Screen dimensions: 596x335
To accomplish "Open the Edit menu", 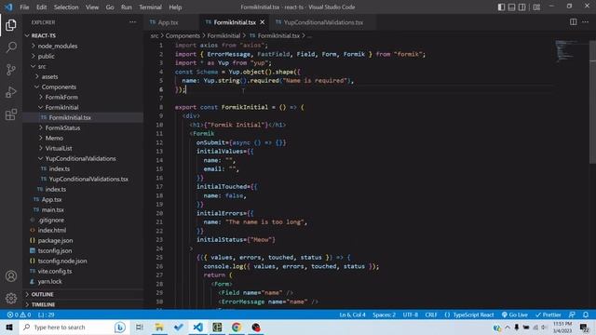I will click(x=41, y=7).
